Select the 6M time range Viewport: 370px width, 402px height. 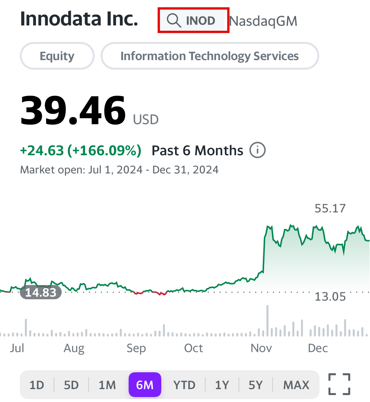coord(145,385)
